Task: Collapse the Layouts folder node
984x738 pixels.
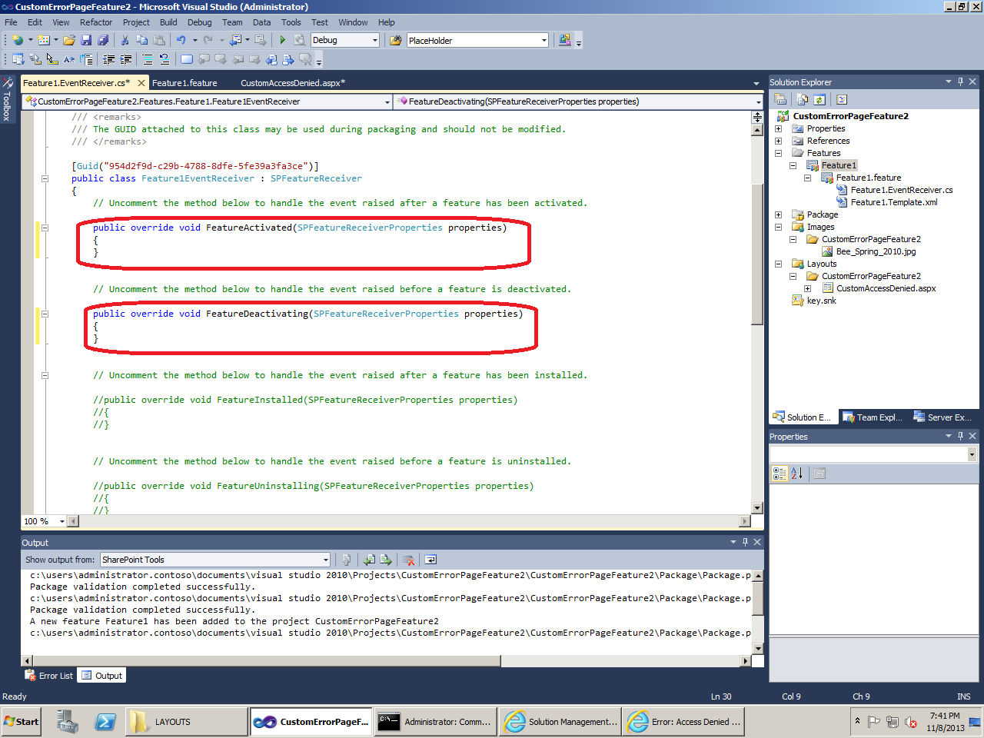Action: (778, 264)
